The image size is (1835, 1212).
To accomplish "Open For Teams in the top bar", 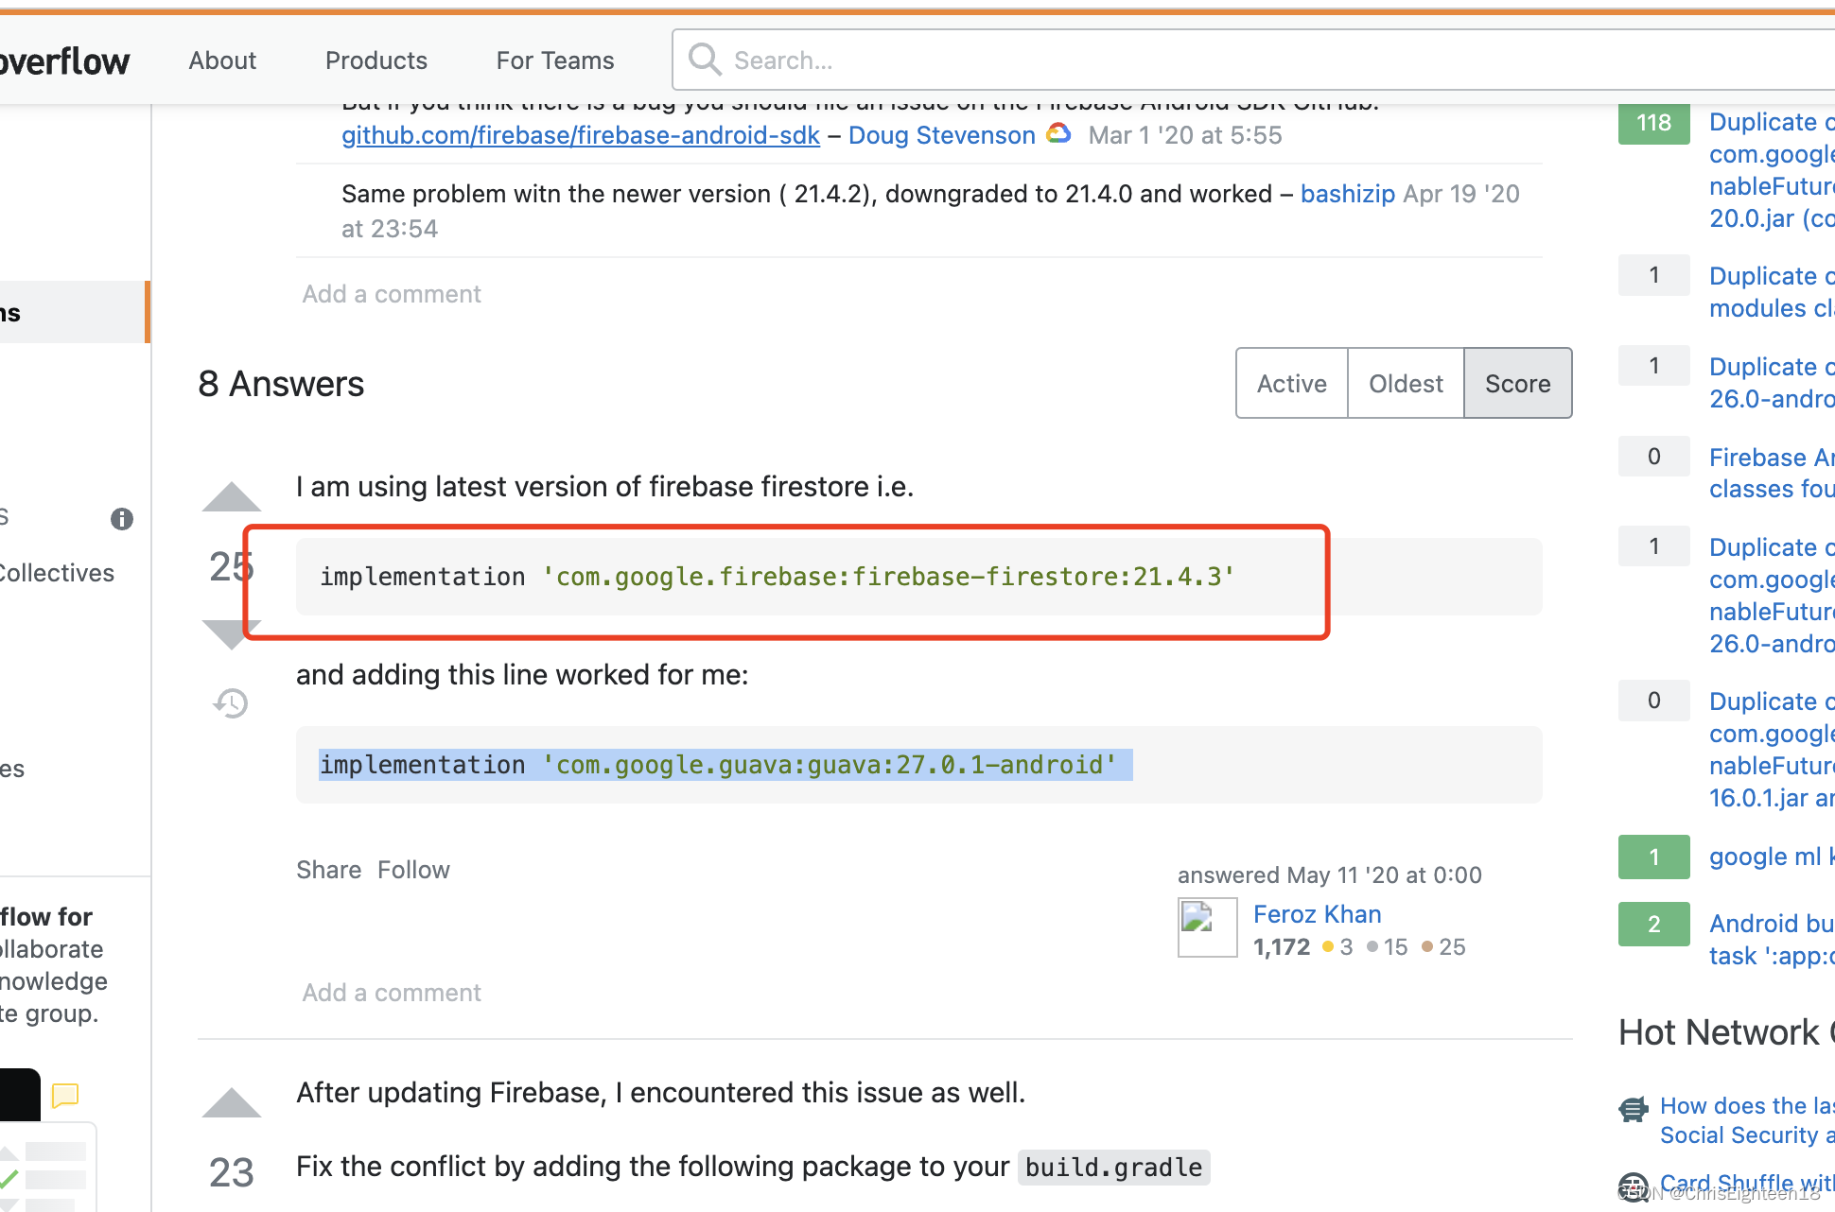I will (x=555, y=61).
